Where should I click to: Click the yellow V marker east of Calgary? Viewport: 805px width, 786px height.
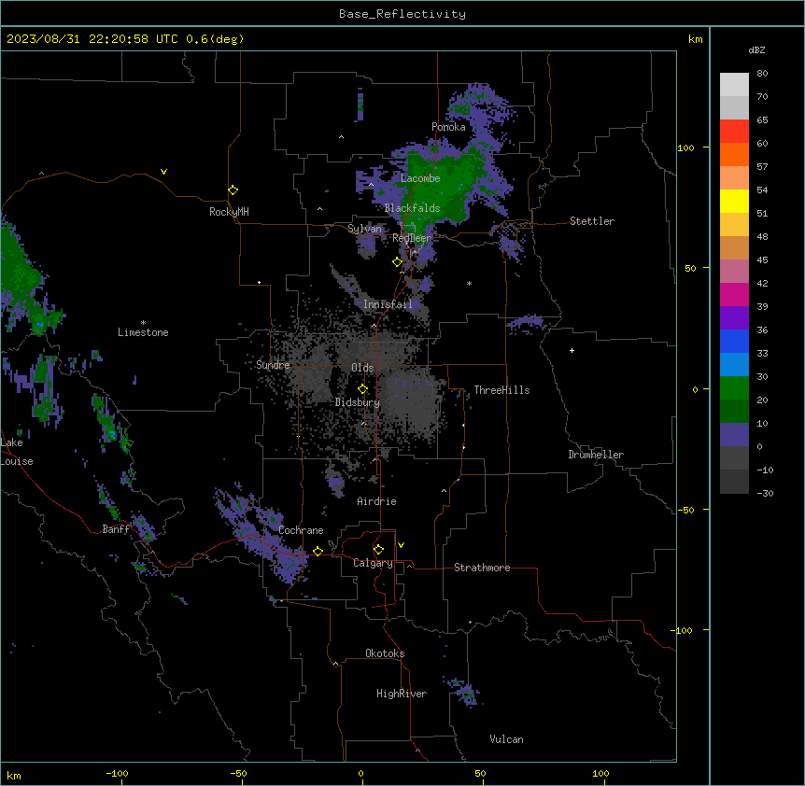[x=401, y=545]
